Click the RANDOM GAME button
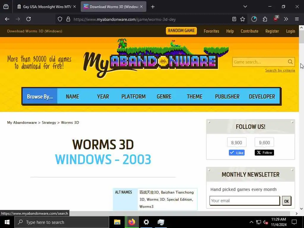 181,31
